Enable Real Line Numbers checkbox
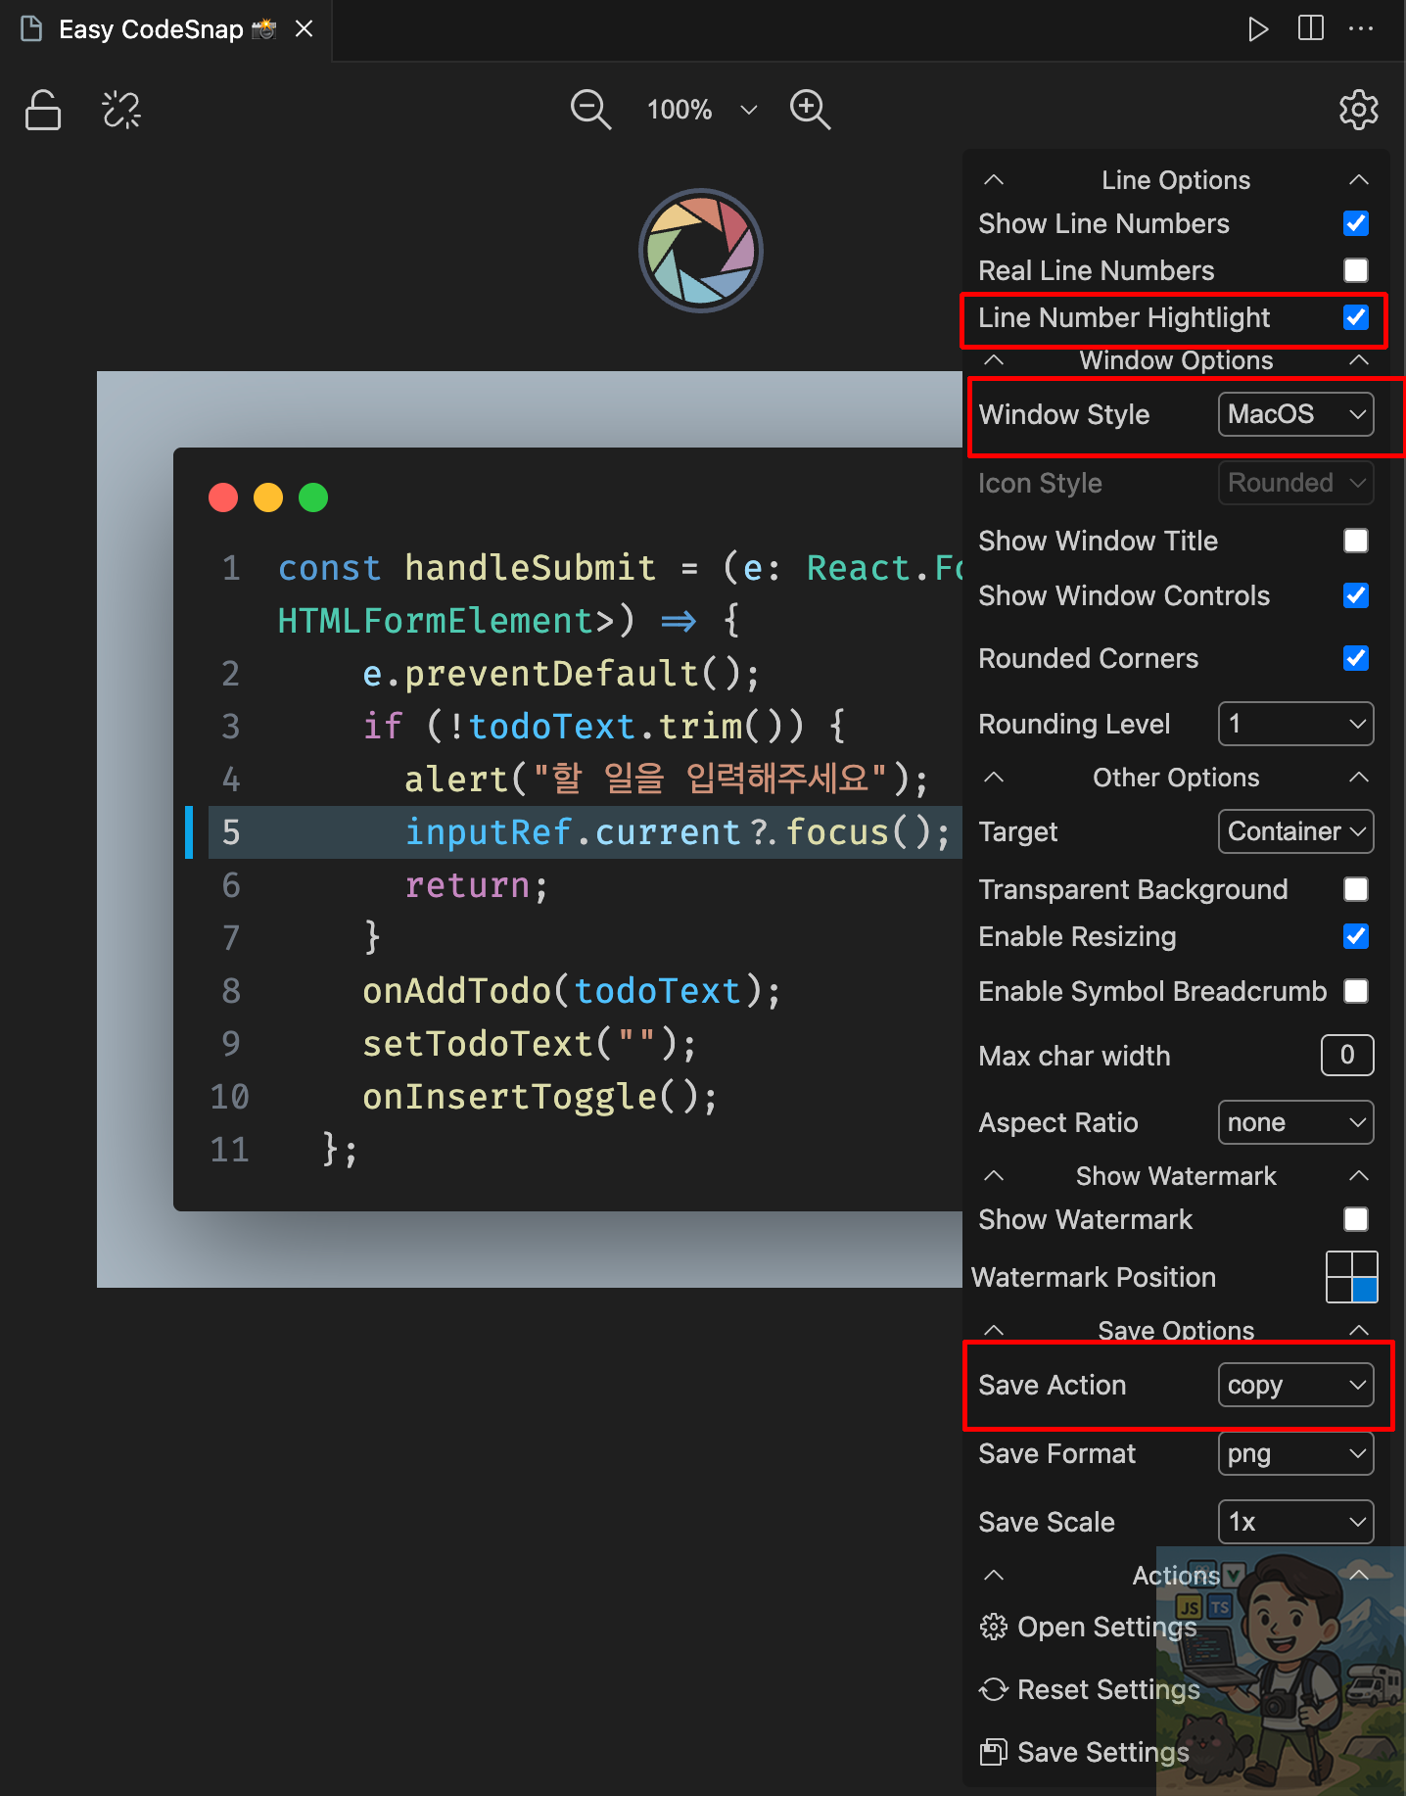Image resolution: width=1406 pixels, height=1796 pixels. (1356, 270)
